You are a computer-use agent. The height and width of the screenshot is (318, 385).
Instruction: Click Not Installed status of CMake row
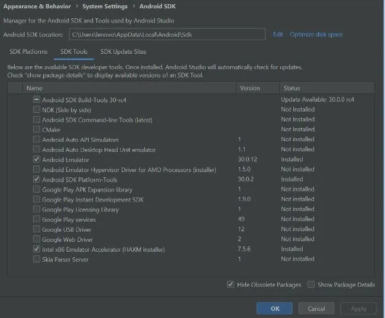[298, 129]
